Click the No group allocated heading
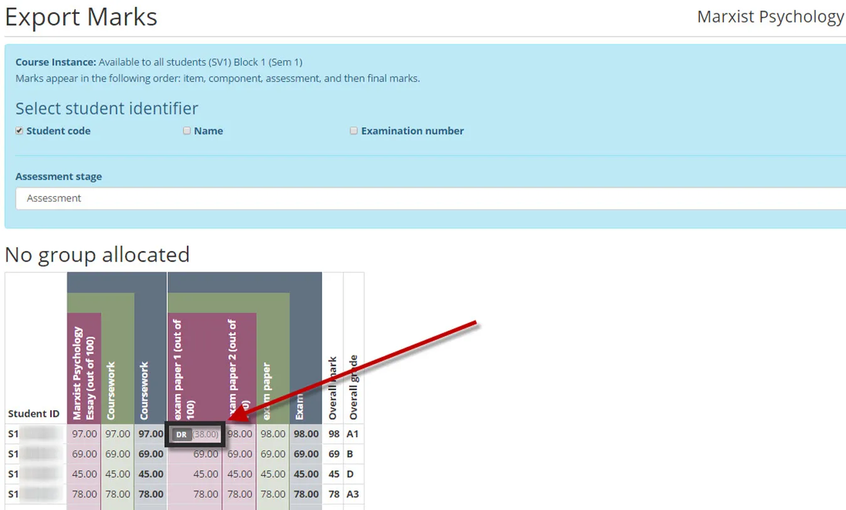846x510 pixels. [97, 255]
